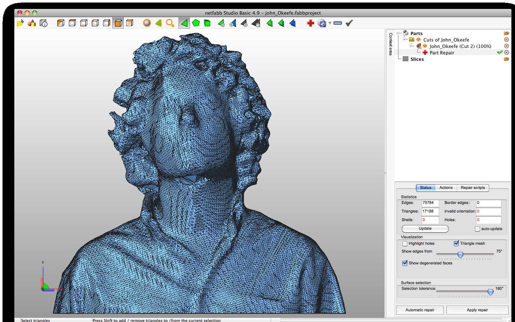The height and width of the screenshot is (322, 515).
Task: Remove John_Okeefe (Cut 2) with its X icon
Action: 506,46
